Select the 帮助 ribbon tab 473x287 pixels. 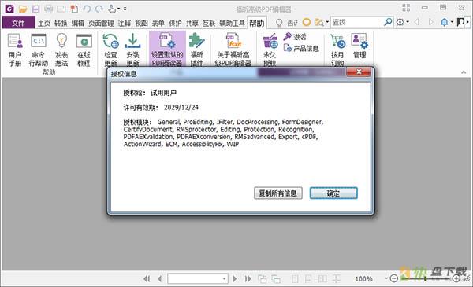pos(257,23)
